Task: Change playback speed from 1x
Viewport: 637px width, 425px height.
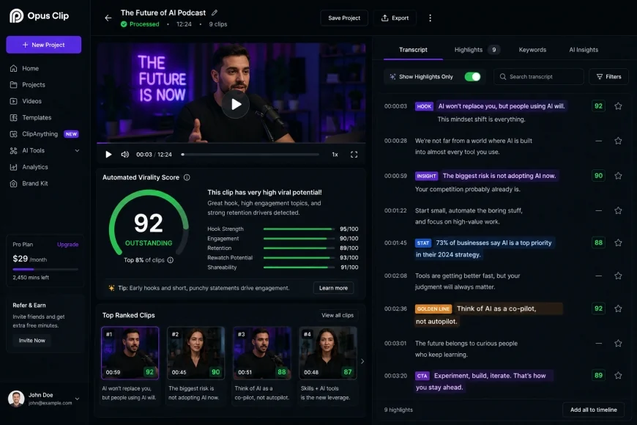Action: (335, 155)
